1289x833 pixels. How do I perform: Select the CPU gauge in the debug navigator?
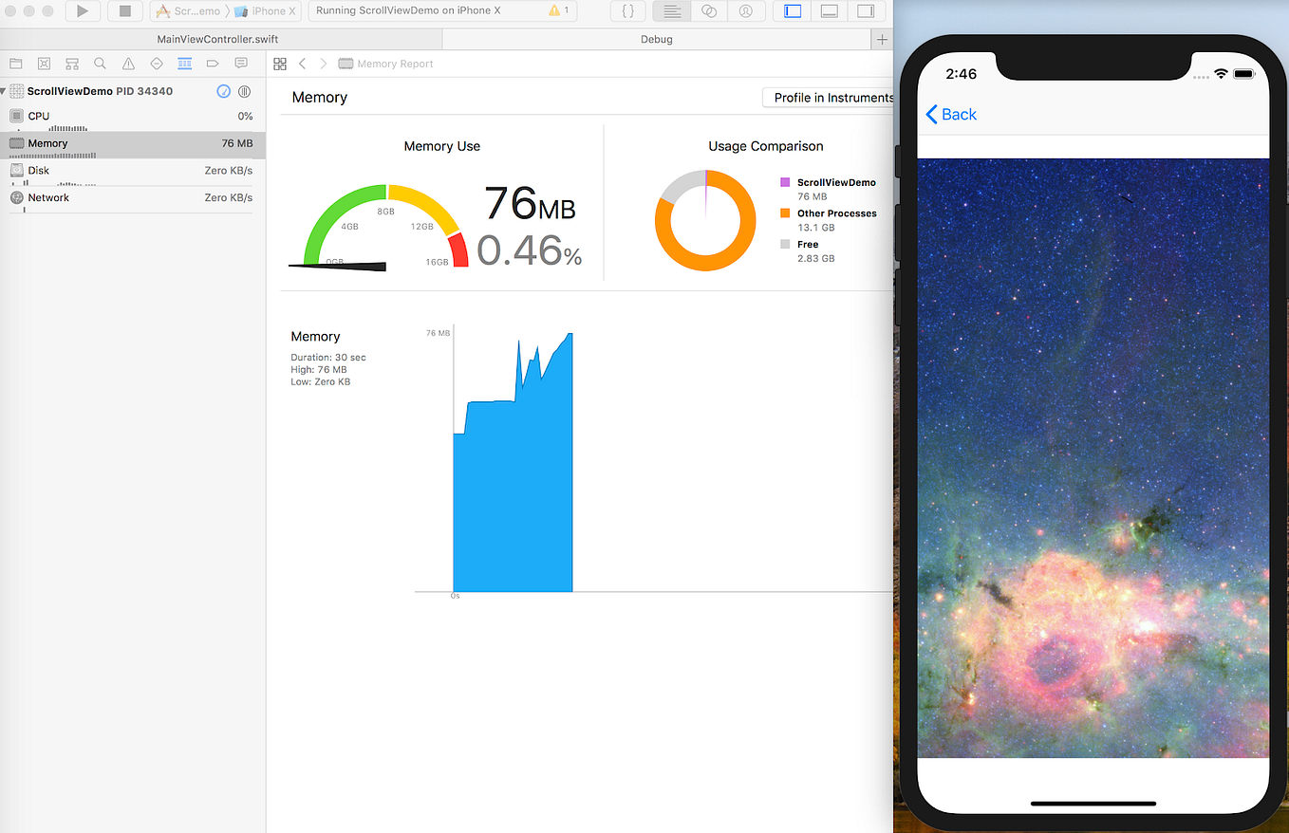pos(133,116)
